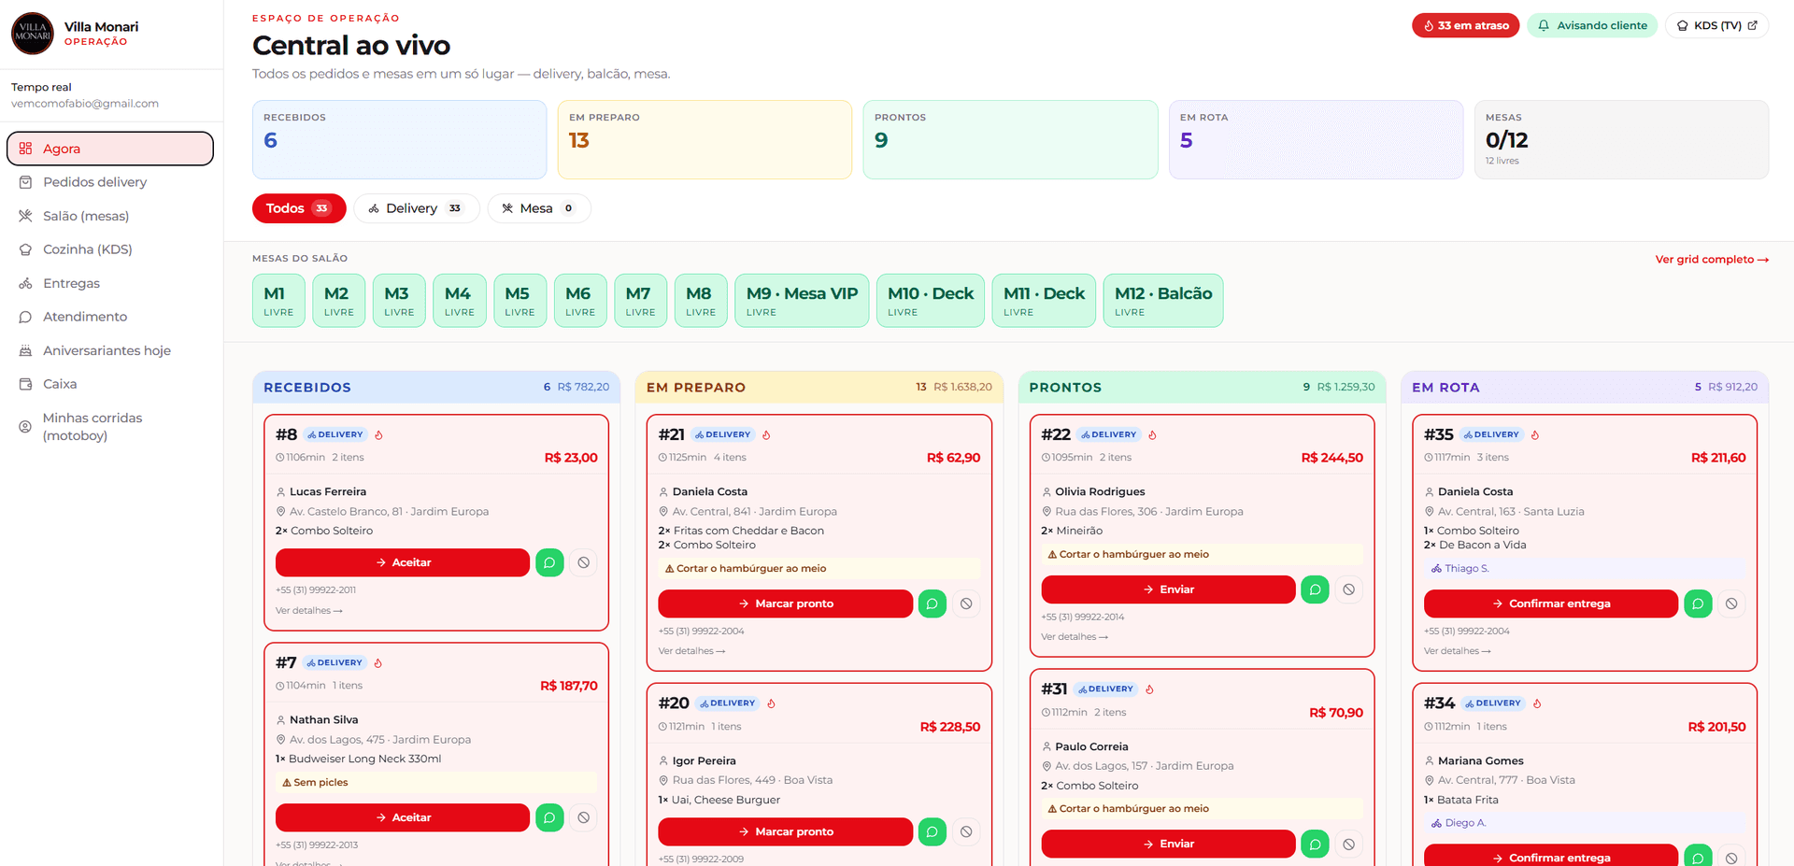Open Aniversariantes hoje in sidebar
The image size is (1794, 866).
pyautogui.click(x=110, y=350)
